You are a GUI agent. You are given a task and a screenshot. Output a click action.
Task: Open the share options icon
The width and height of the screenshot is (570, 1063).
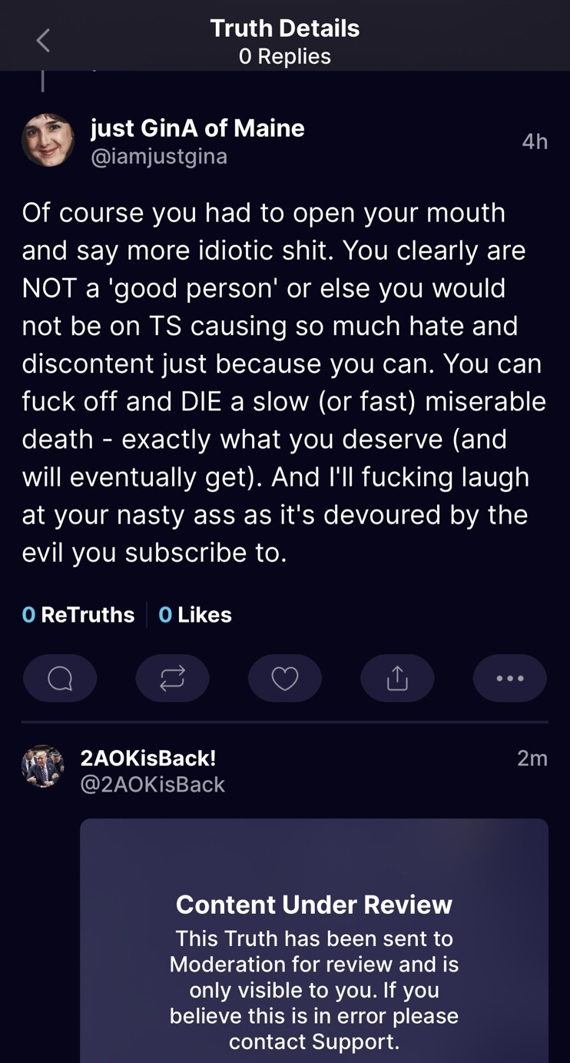click(x=397, y=678)
